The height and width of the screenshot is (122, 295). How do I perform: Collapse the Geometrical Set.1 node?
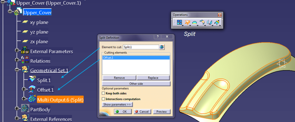click(17, 70)
